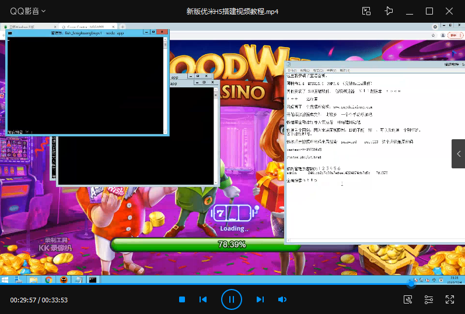Click the node app console scrollbar
Image resolution: width=465 pixels, height=314 pixels.
pyautogui.click(x=165, y=86)
